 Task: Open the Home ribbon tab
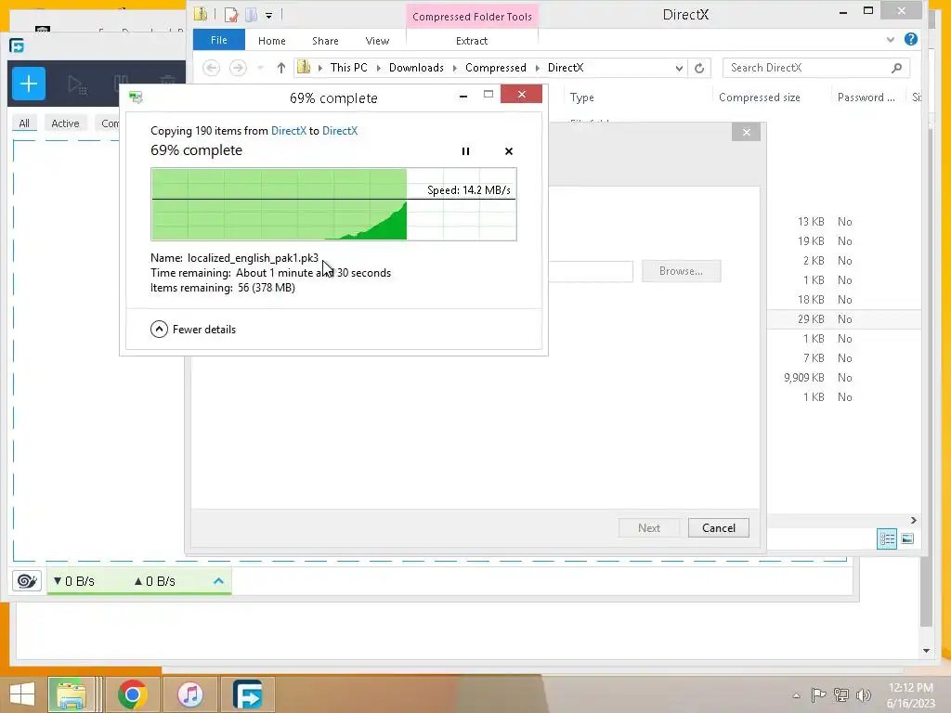272,41
